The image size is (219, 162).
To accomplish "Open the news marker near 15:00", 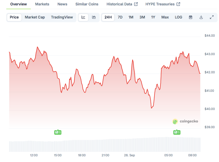I will point(58,132).
